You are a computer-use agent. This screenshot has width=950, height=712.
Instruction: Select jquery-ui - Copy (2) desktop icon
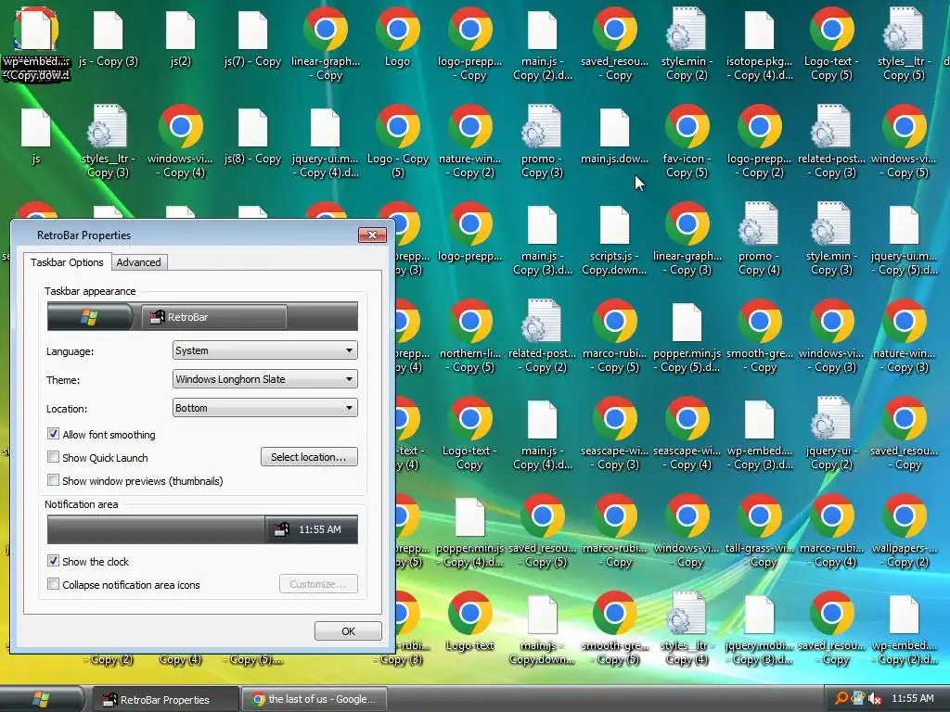(x=832, y=434)
